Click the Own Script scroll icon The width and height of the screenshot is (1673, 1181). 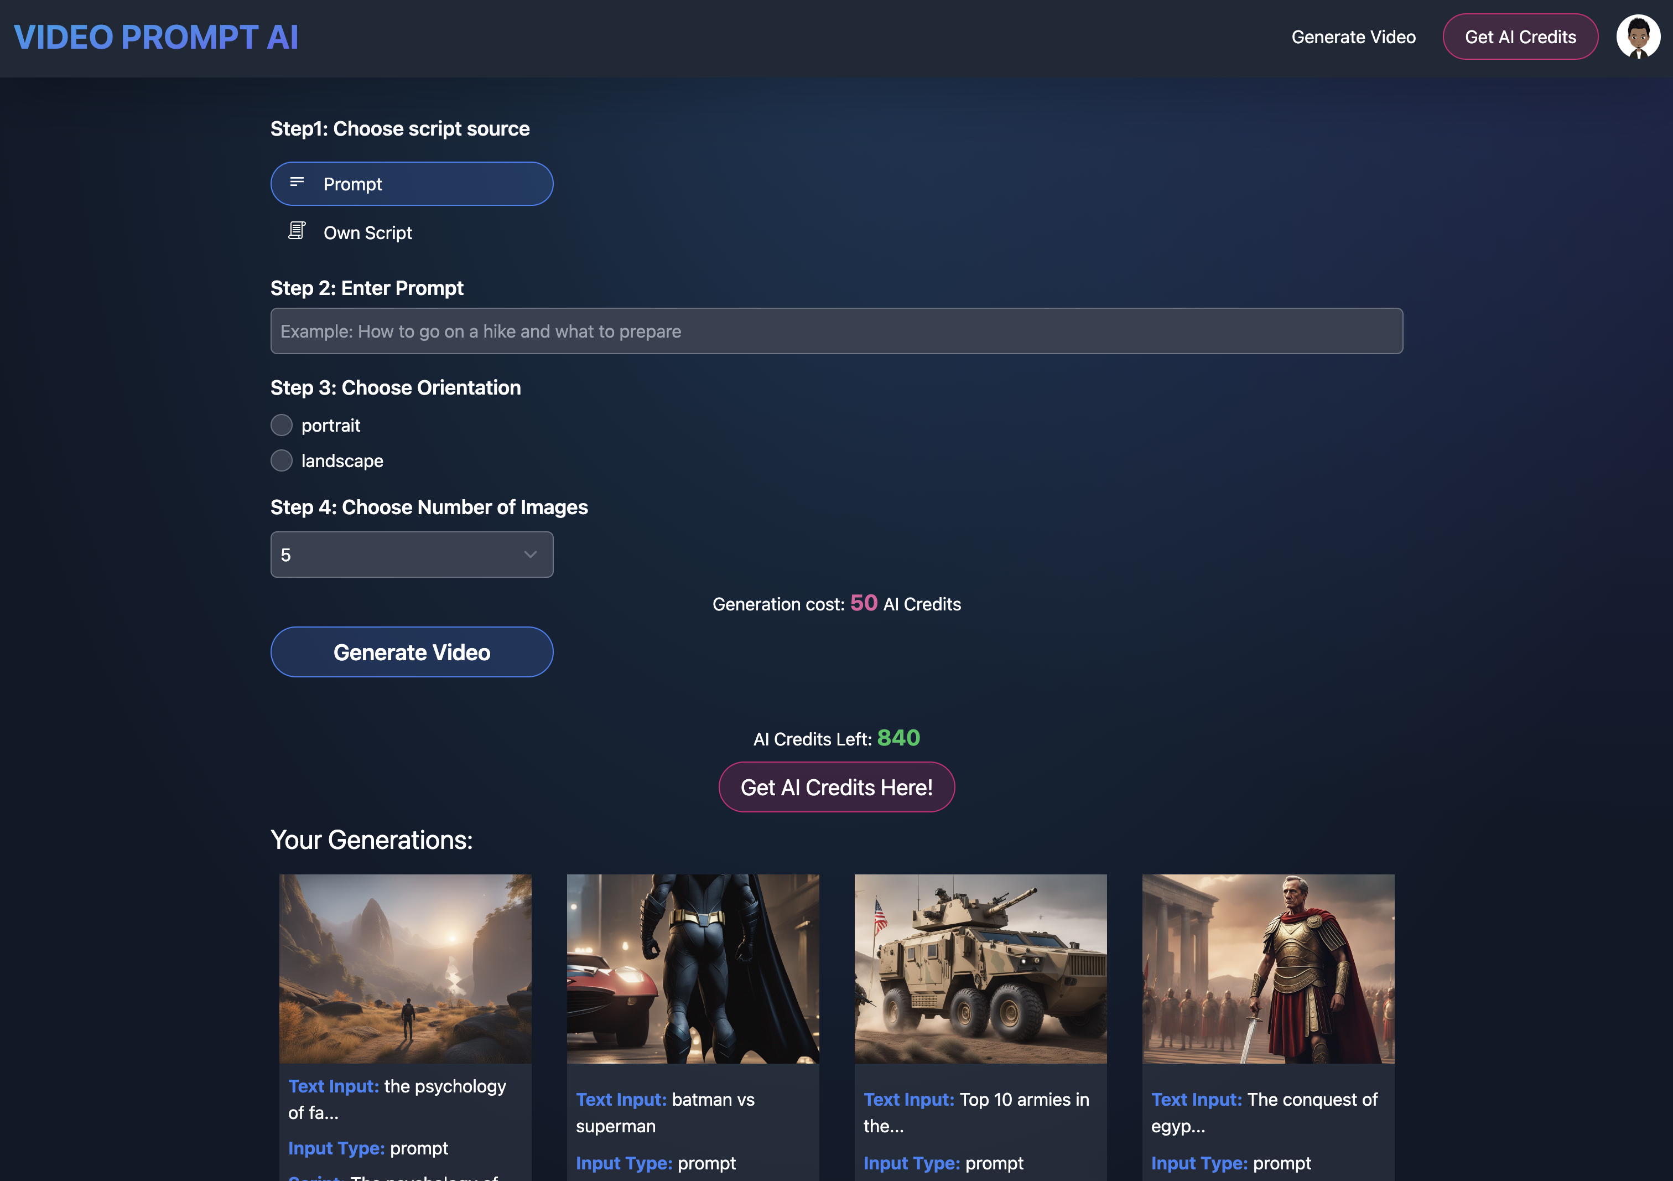[x=297, y=231]
